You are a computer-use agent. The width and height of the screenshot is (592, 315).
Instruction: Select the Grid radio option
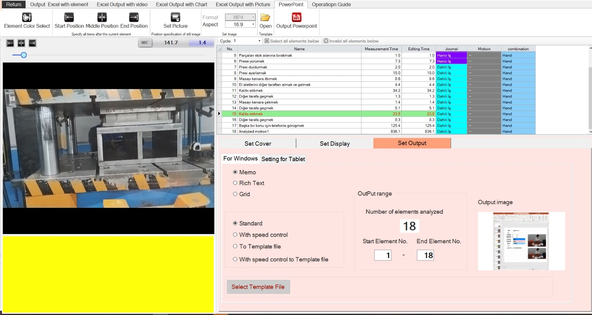(x=235, y=194)
